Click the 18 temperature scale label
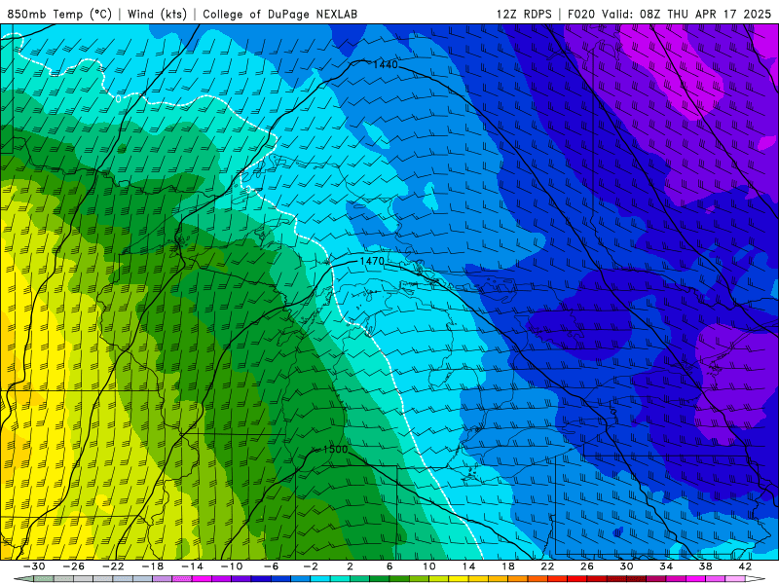This screenshot has width=779, height=584. tap(507, 566)
